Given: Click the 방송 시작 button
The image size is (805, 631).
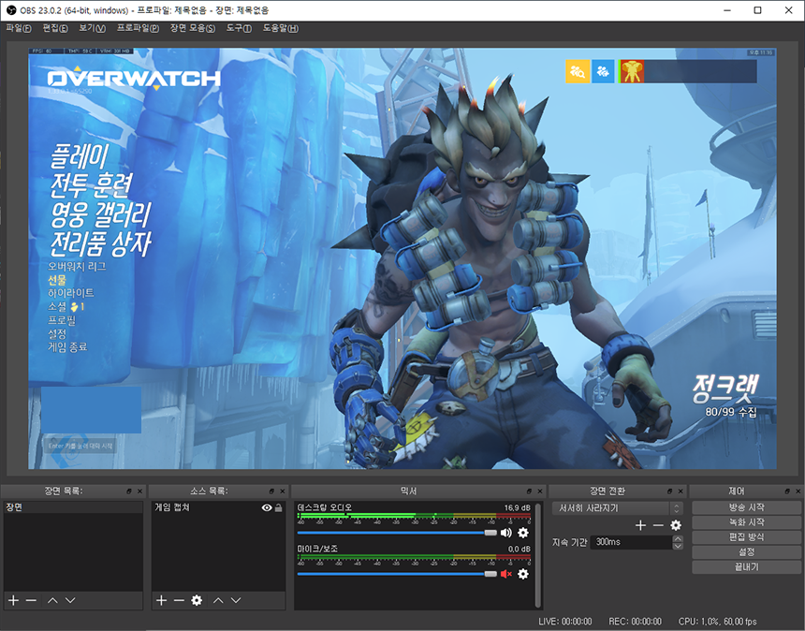Looking at the screenshot, I should point(746,507).
